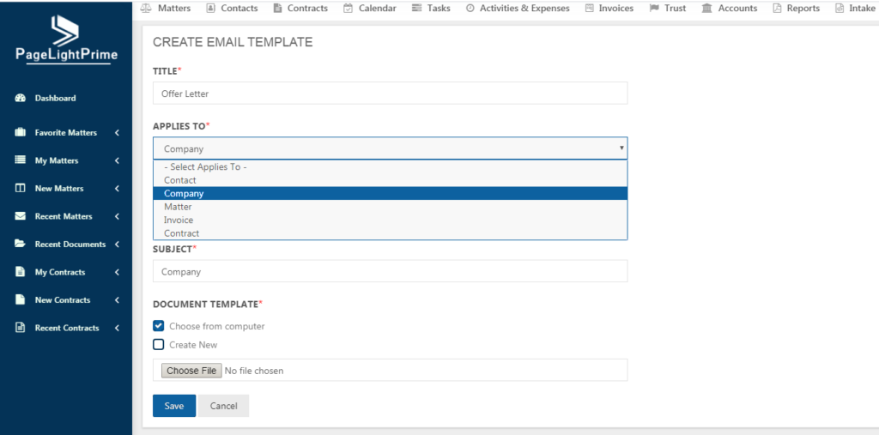Click the 'No file chosen' text
879x435 pixels.
pos(254,371)
